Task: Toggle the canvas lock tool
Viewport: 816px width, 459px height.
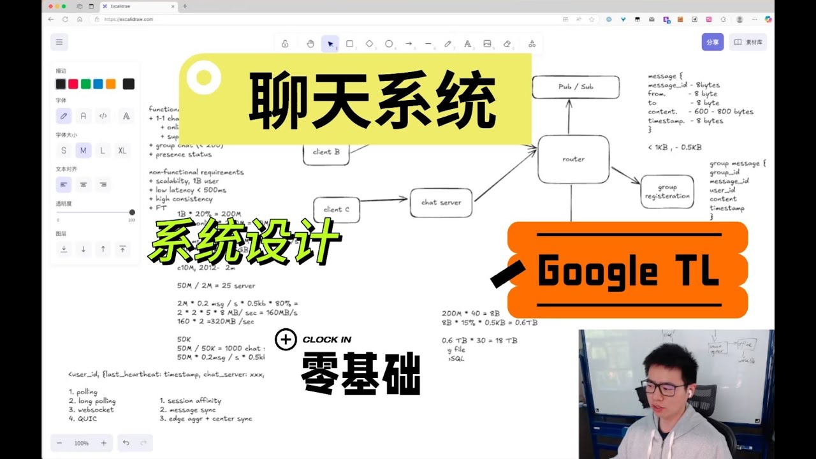Action: (285, 44)
